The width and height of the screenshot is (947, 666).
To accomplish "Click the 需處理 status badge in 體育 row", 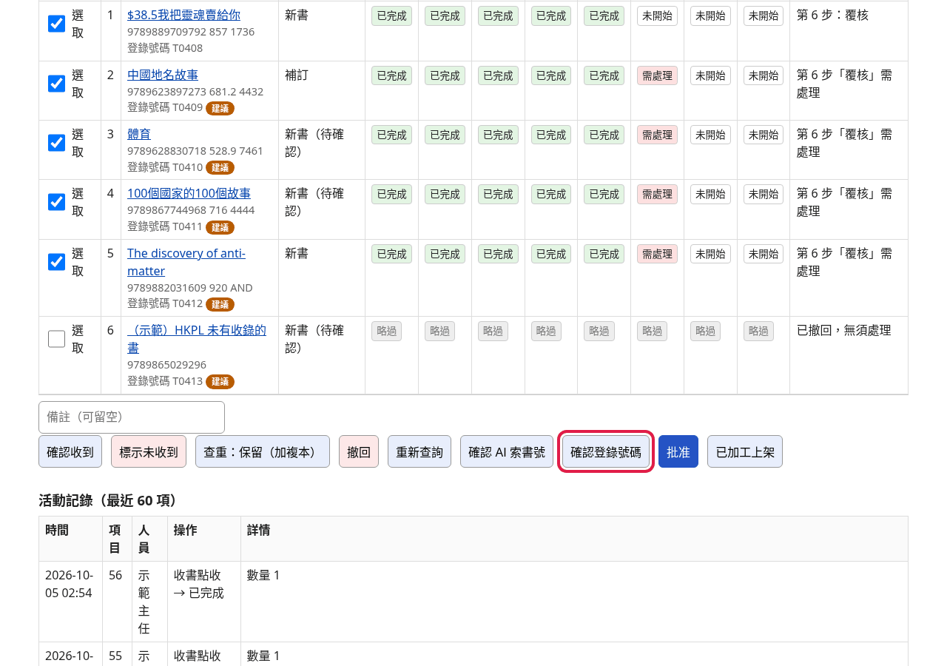I will coord(657,135).
